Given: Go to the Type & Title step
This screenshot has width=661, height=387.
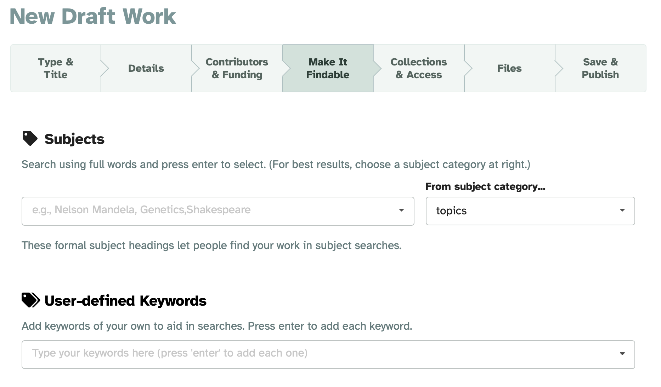Looking at the screenshot, I should (x=56, y=68).
